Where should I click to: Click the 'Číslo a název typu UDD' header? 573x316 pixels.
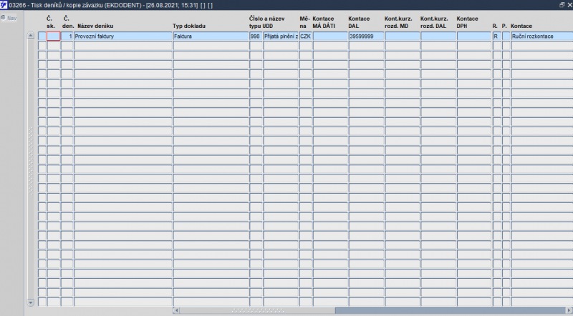coord(266,22)
